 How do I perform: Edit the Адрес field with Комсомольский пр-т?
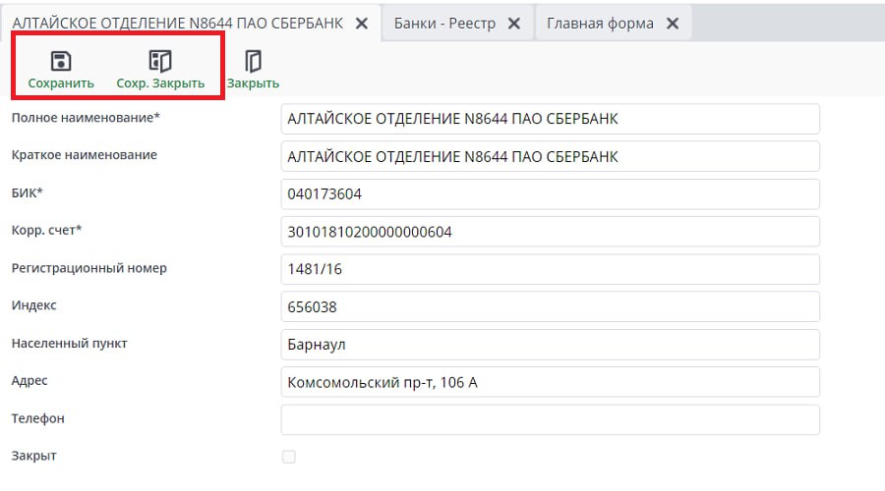pos(550,382)
